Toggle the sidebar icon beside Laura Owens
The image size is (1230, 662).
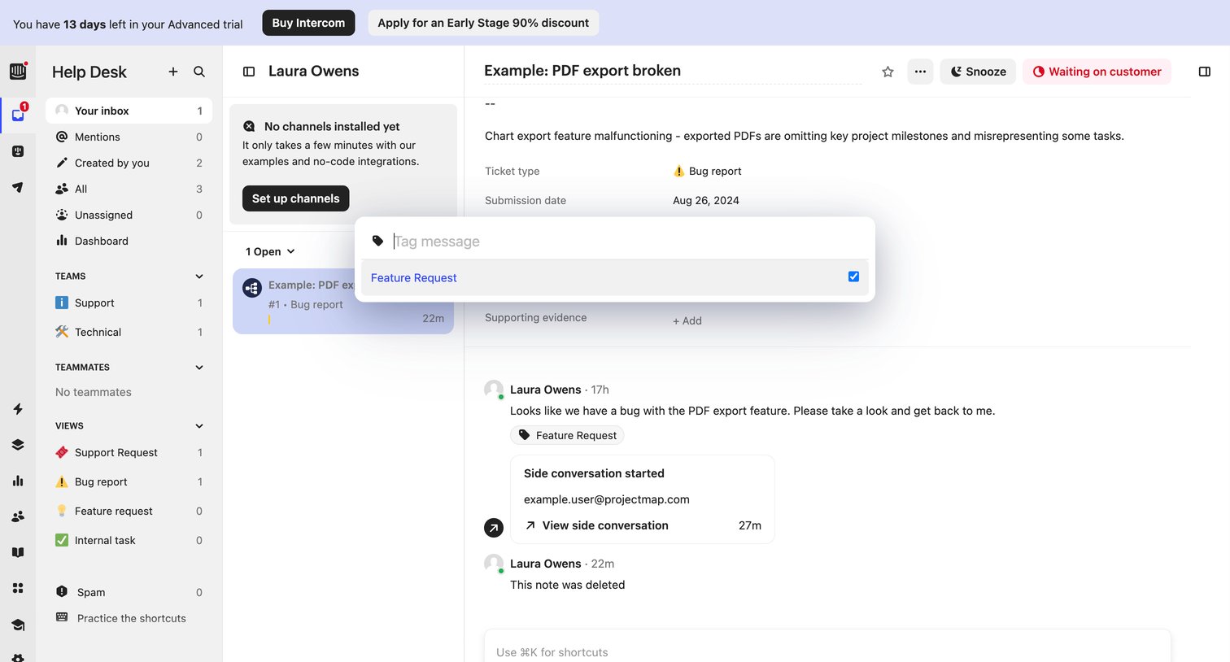[249, 72]
